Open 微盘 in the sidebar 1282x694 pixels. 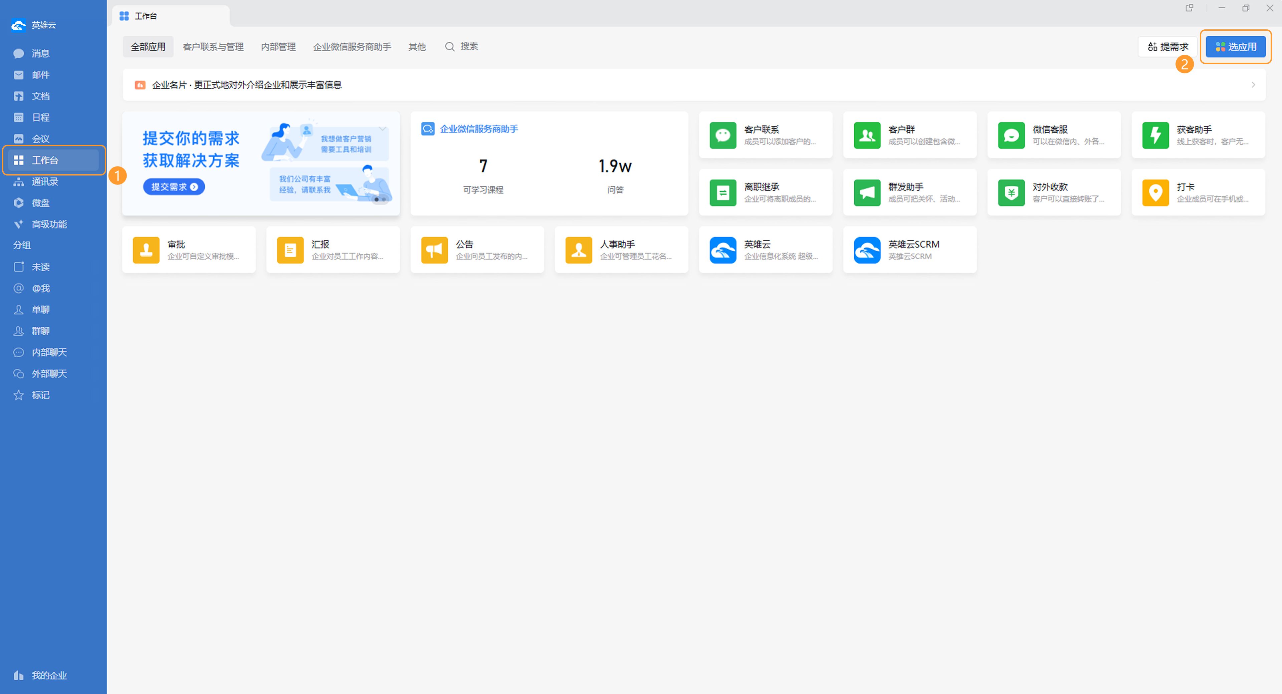coord(40,203)
